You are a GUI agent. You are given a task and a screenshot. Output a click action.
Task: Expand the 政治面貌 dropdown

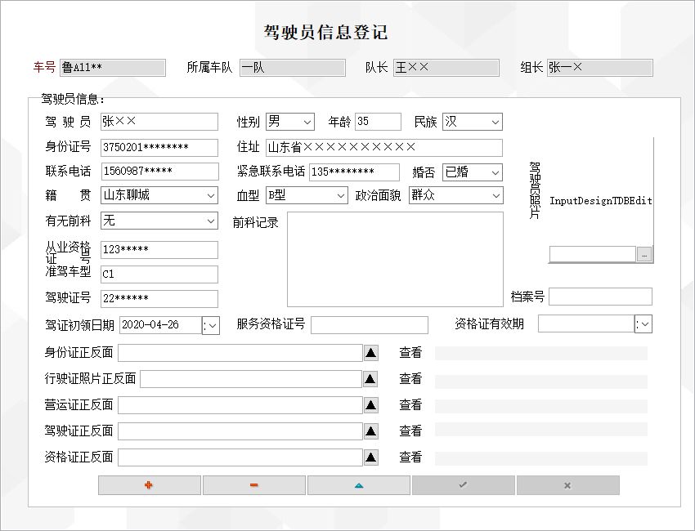click(496, 196)
